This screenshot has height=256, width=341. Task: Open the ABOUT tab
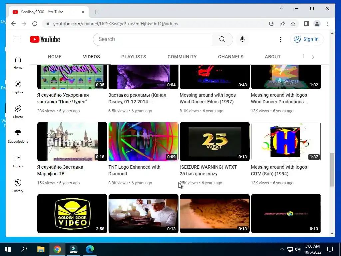(x=273, y=57)
